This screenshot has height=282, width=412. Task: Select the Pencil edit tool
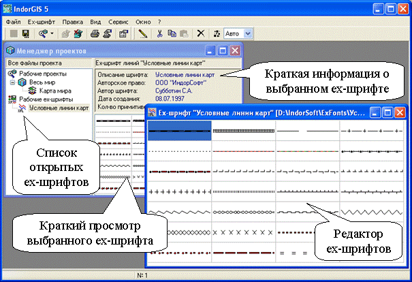[x=142, y=33]
